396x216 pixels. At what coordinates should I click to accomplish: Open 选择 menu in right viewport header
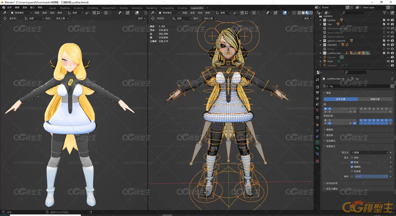(x=192, y=13)
